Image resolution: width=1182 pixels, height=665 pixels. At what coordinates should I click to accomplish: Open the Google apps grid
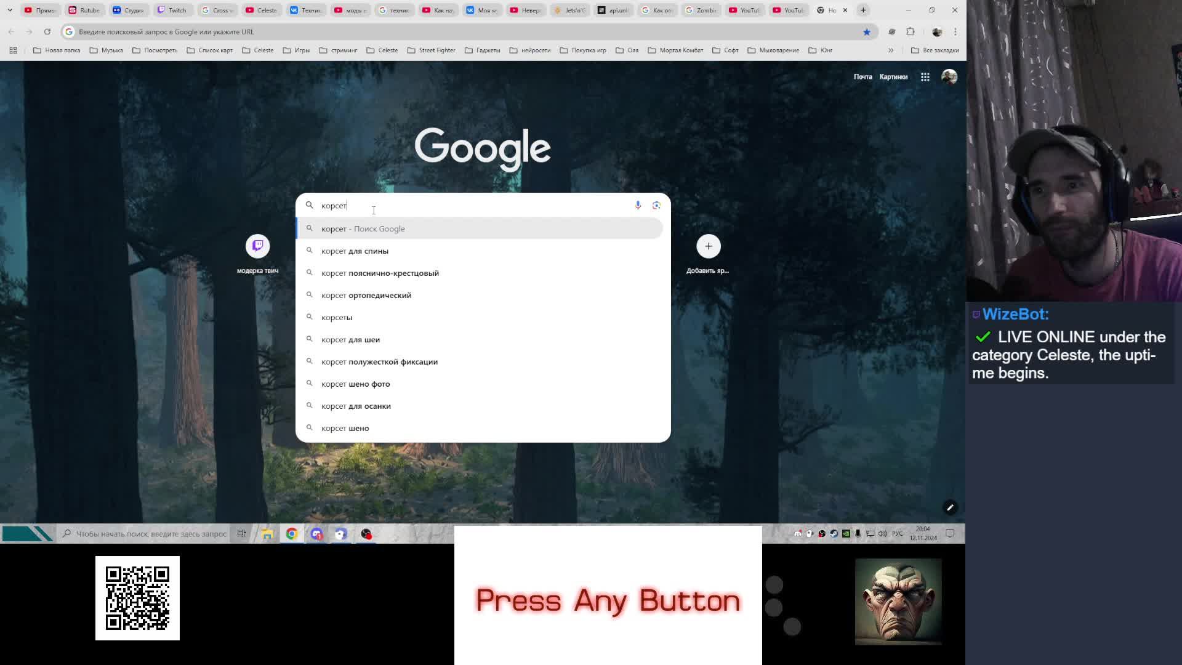click(x=925, y=77)
